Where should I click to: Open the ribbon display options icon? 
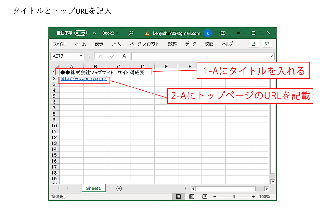point(223,33)
